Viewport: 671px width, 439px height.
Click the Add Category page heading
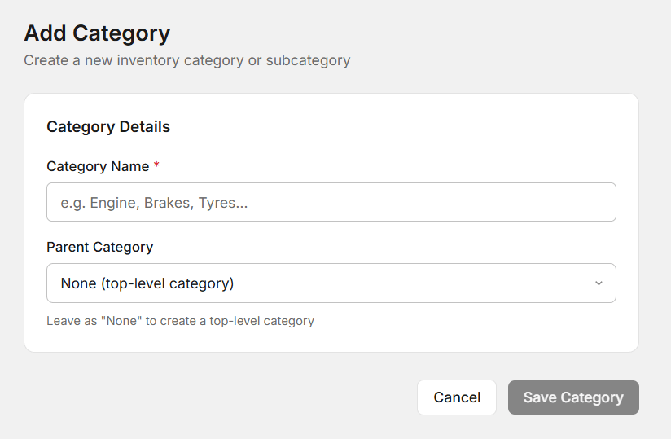(x=97, y=33)
